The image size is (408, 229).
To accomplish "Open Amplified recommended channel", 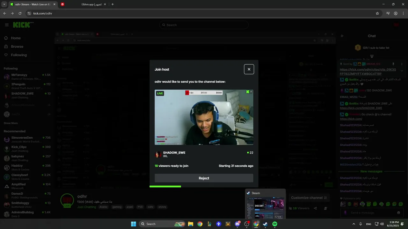I will coord(27,186).
